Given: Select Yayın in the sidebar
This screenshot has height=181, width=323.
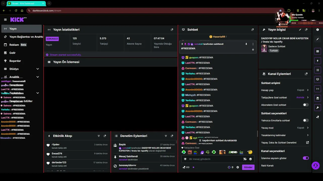Looking at the screenshot, I should click(21, 29).
